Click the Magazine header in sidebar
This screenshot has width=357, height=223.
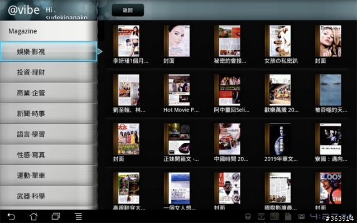[x=49, y=31]
